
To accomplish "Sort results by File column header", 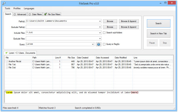I will [x=18, y=58].
